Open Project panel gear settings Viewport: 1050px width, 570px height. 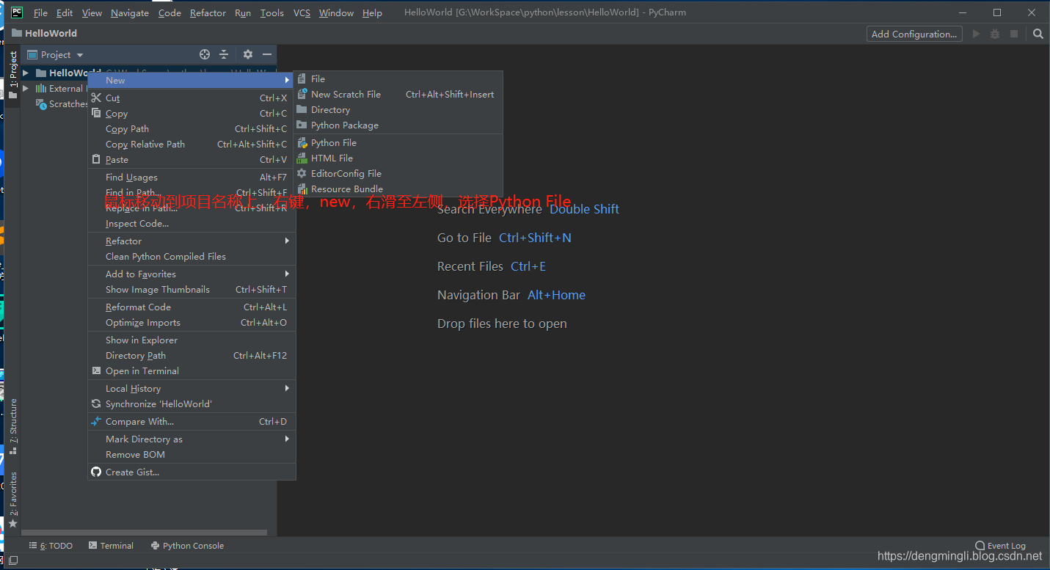248,54
